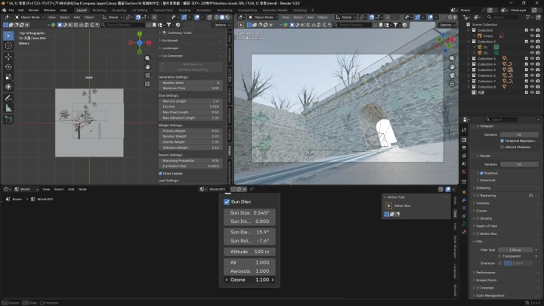Select the Measure tool
This screenshot has height=306, width=544.
(8, 109)
